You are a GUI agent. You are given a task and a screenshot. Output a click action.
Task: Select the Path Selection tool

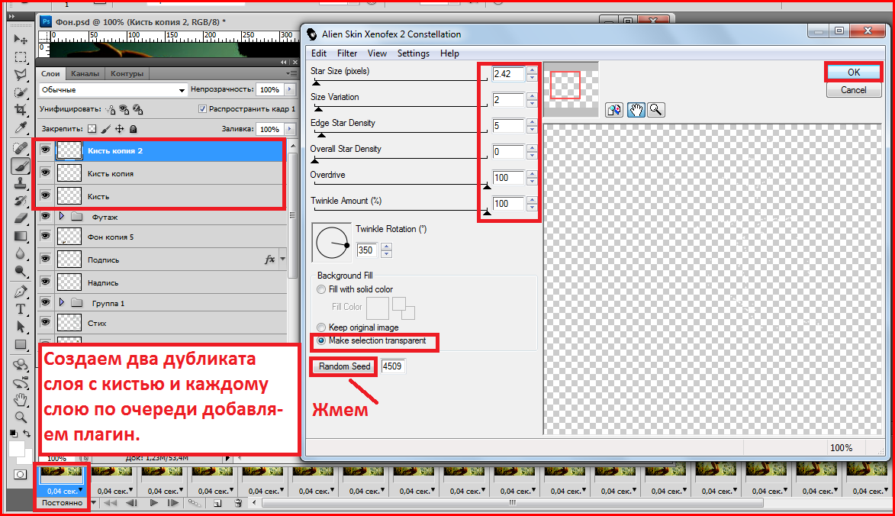pos(21,327)
